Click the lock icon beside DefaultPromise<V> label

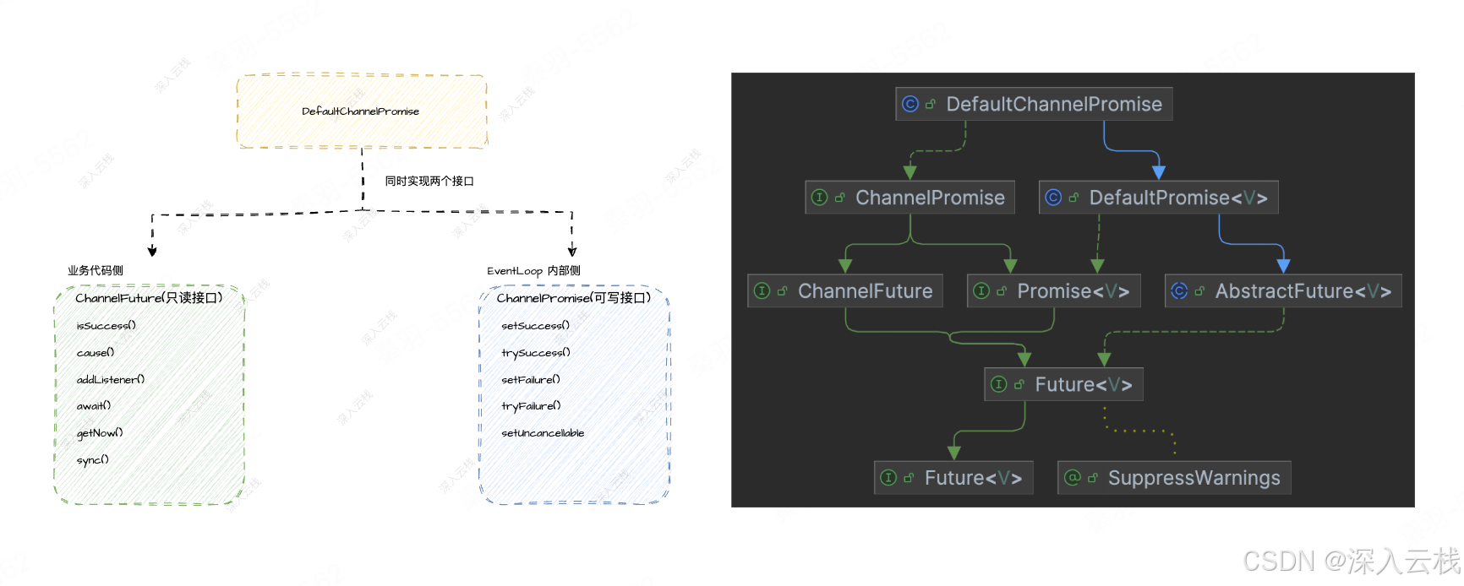coord(1073,198)
